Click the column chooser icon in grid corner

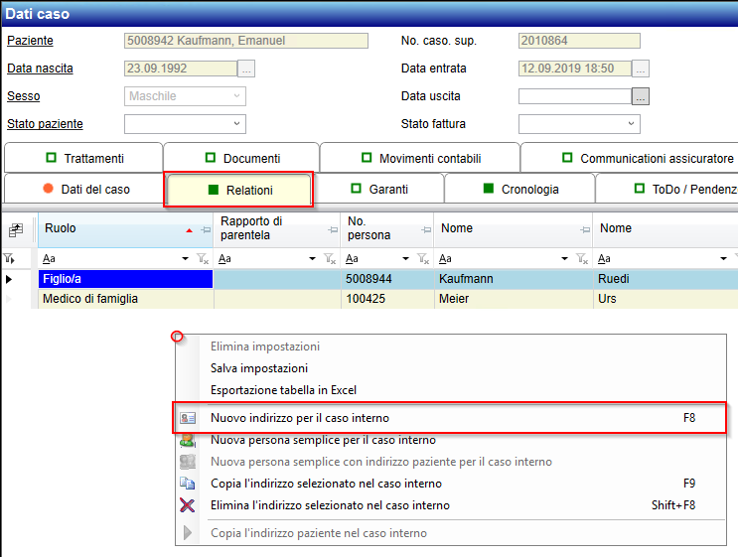click(x=16, y=230)
